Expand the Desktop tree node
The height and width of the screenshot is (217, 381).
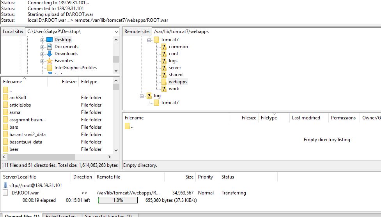pyautogui.click(x=42, y=40)
